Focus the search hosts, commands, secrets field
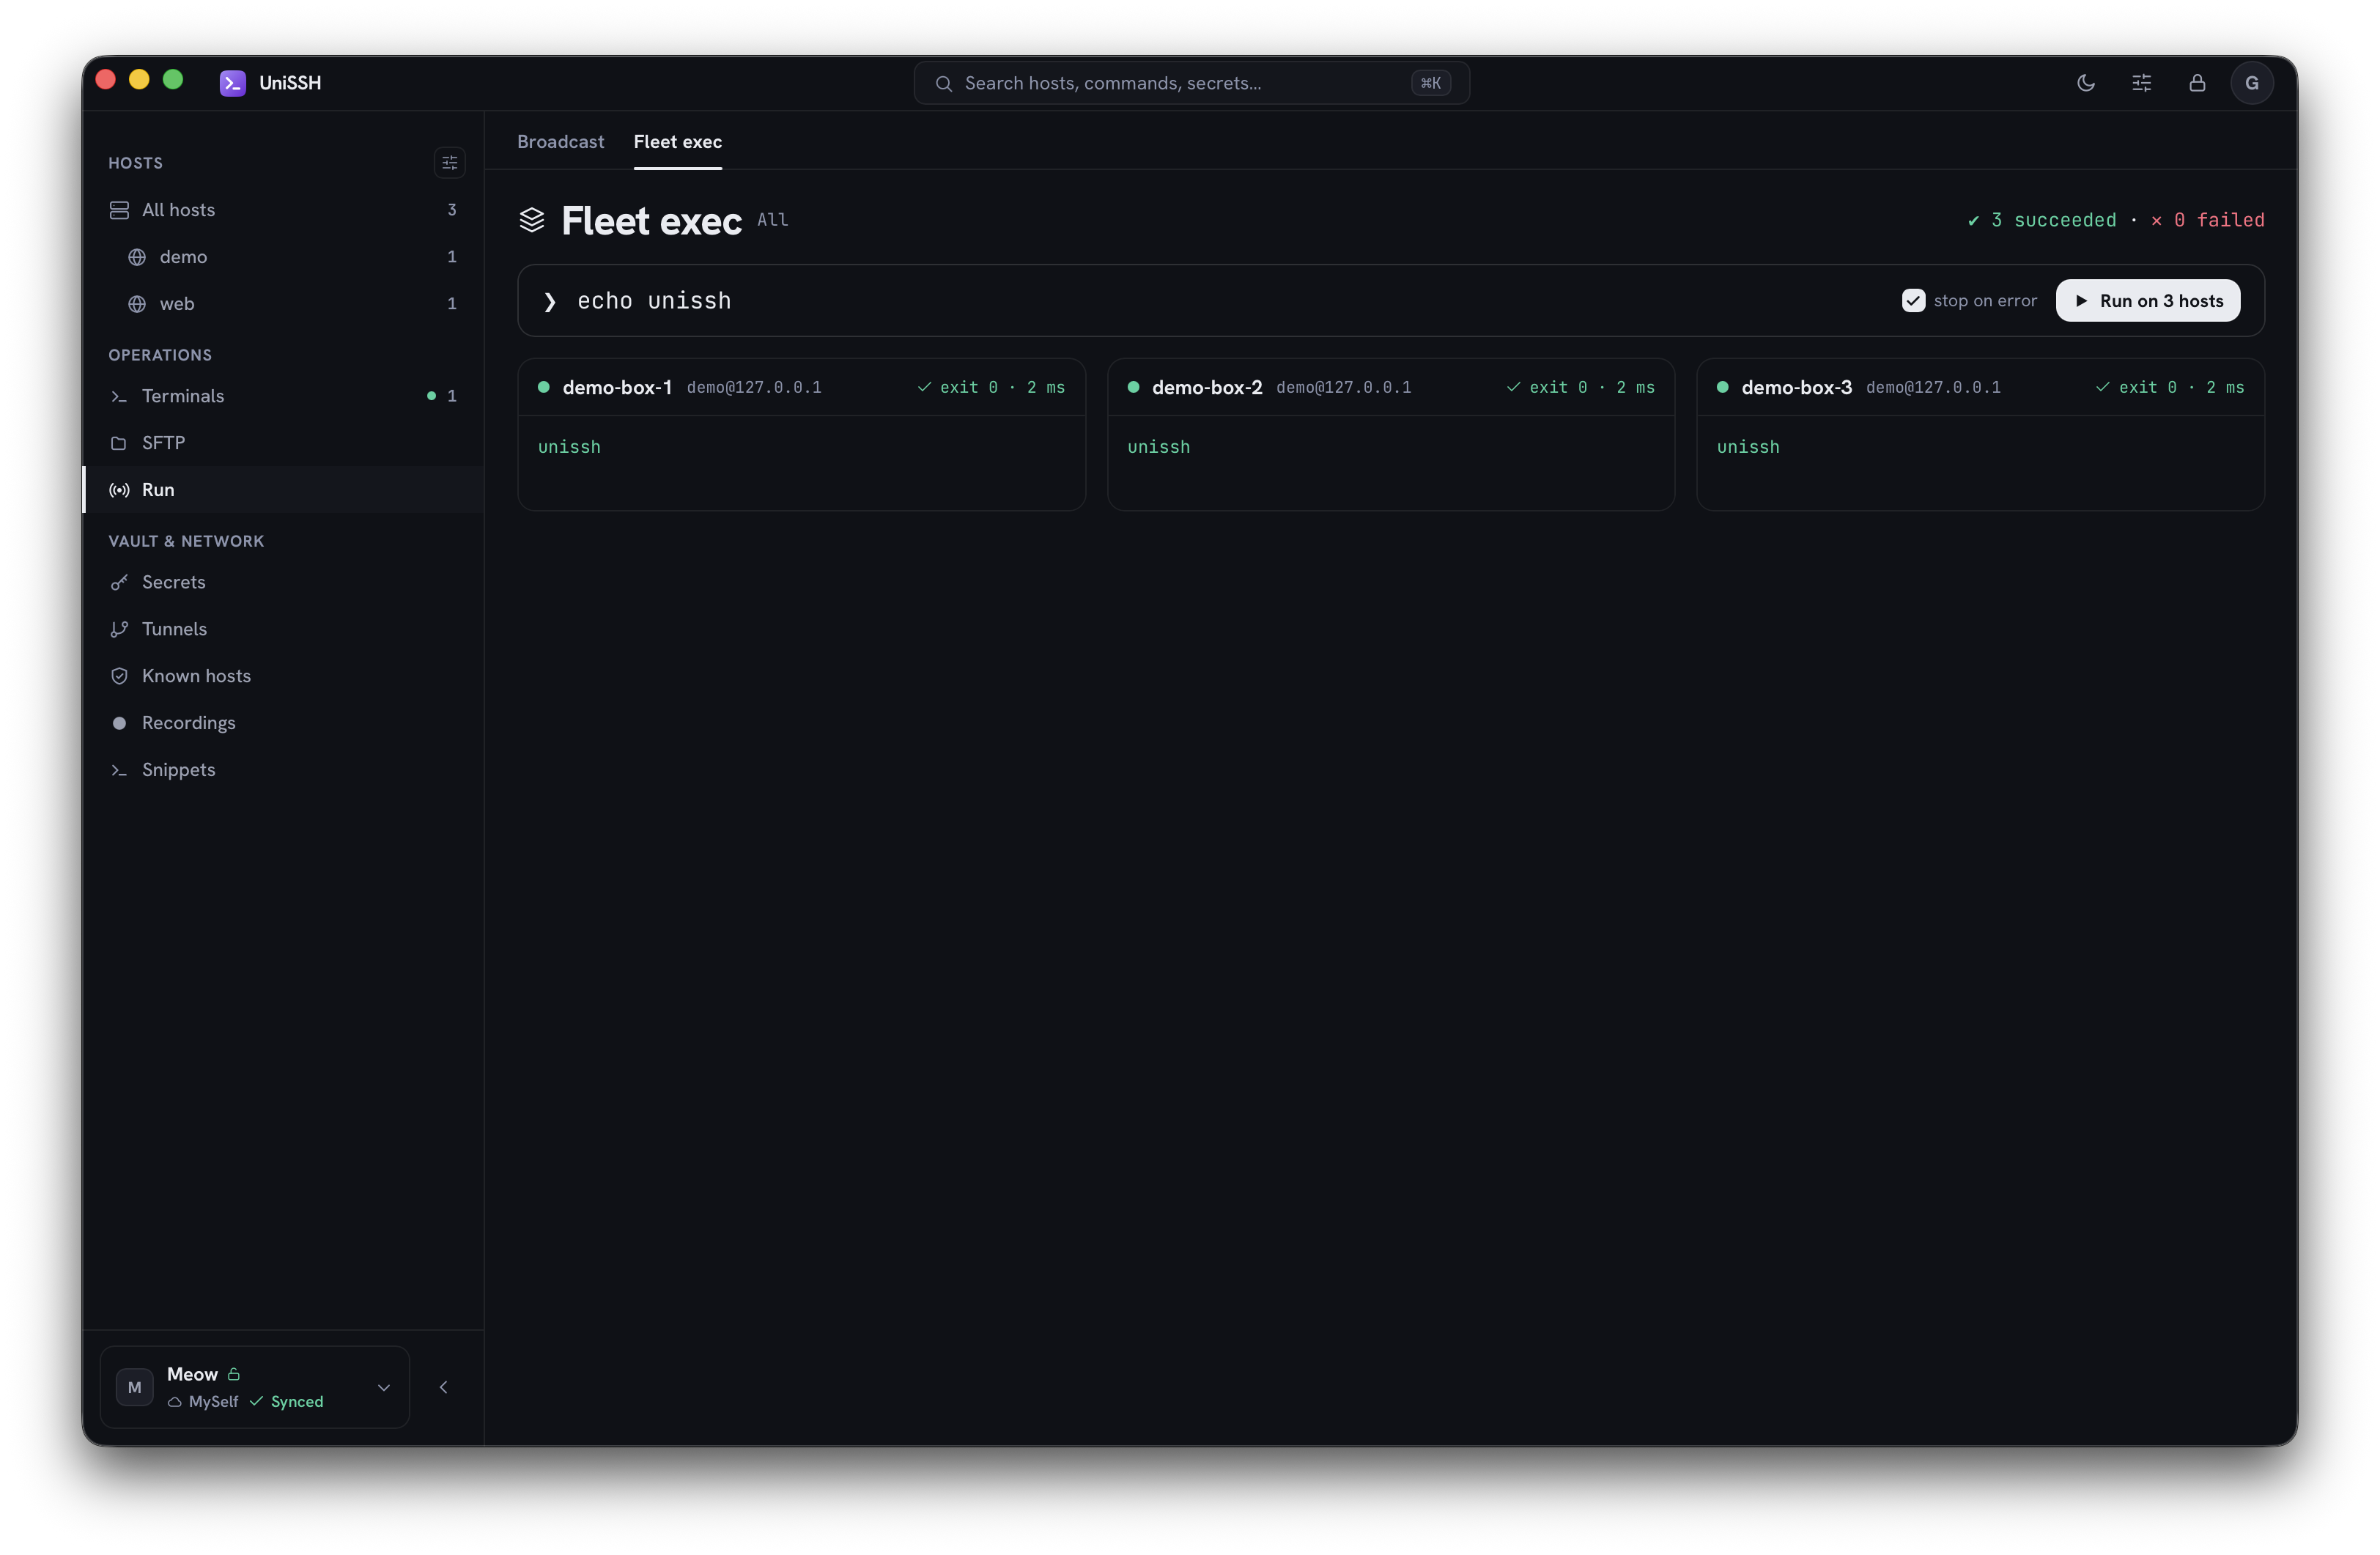The image size is (2380, 1555). [x=1191, y=83]
